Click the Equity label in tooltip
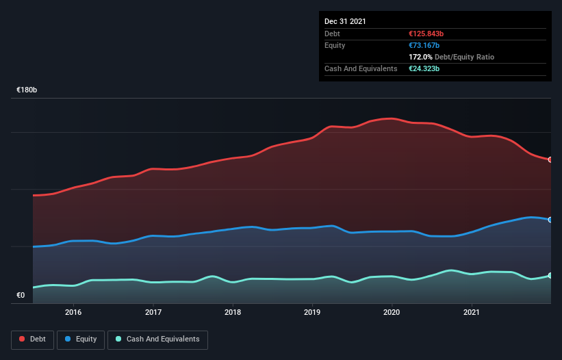Image resolution: width=562 pixels, height=360 pixels. [335, 45]
